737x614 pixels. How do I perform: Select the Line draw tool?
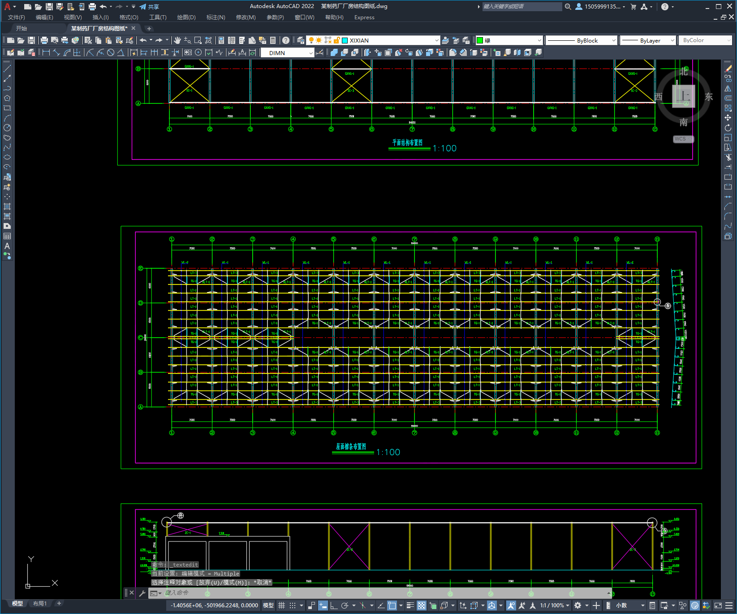[7, 69]
